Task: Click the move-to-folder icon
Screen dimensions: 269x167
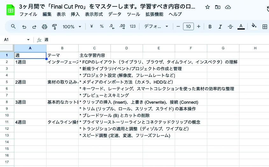Action: pos(217,7)
